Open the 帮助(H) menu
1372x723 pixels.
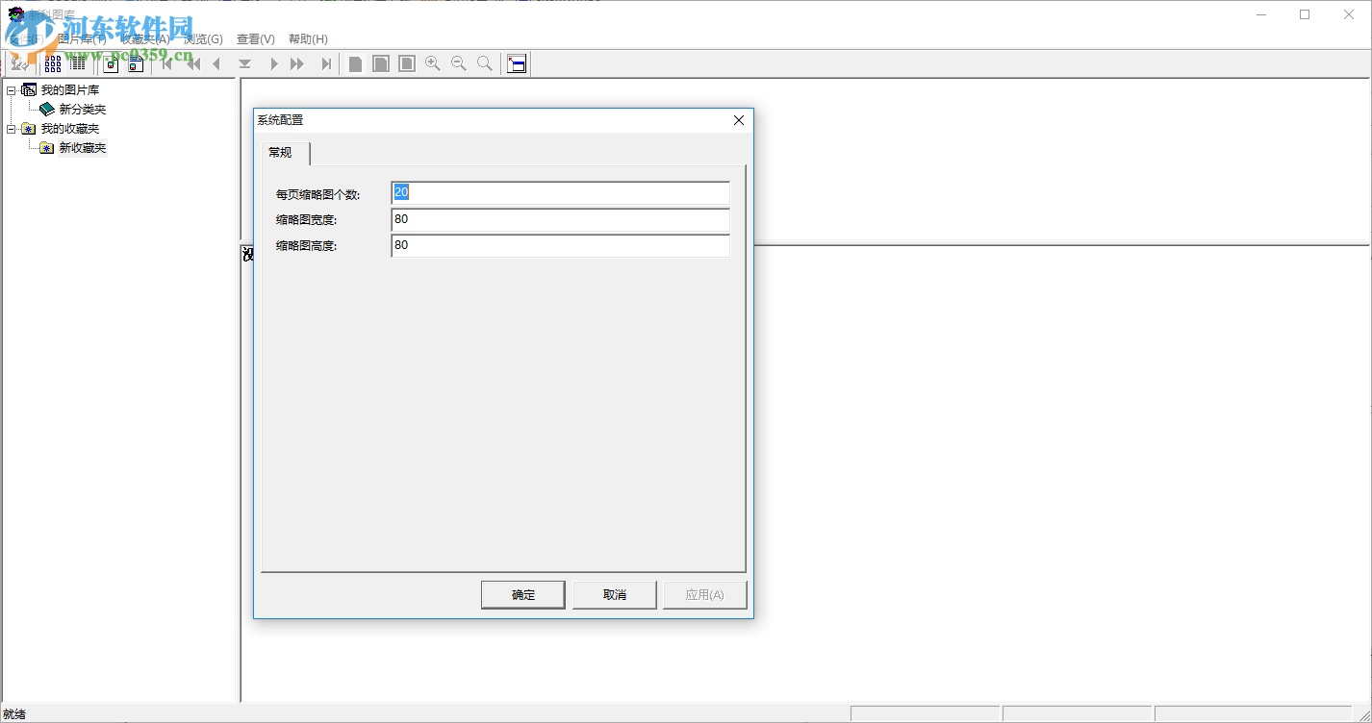click(306, 38)
